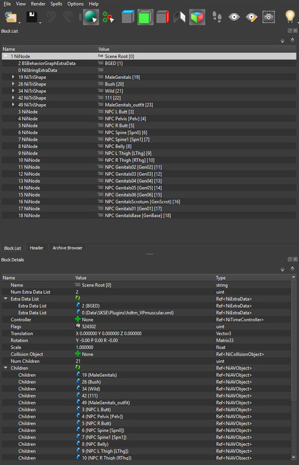Expand all in Block Details panel

(x=282, y=270)
